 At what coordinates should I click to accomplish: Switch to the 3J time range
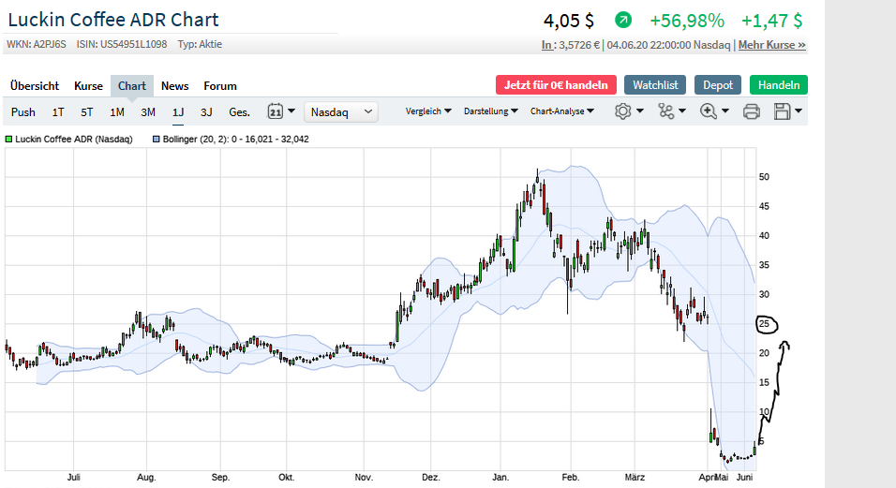point(206,112)
